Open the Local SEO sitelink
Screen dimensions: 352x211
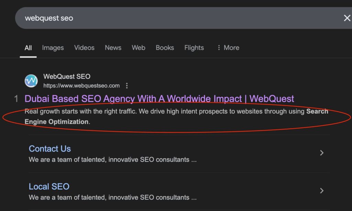(x=49, y=186)
